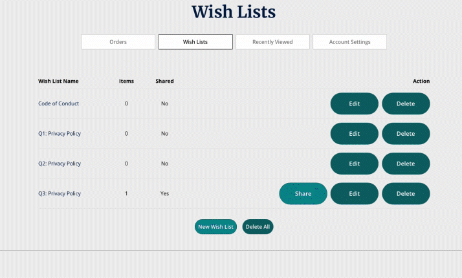Image resolution: width=462 pixels, height=278 pixels.
Task: Switch to the Recently Viewed tab
Action: point(272,42)
